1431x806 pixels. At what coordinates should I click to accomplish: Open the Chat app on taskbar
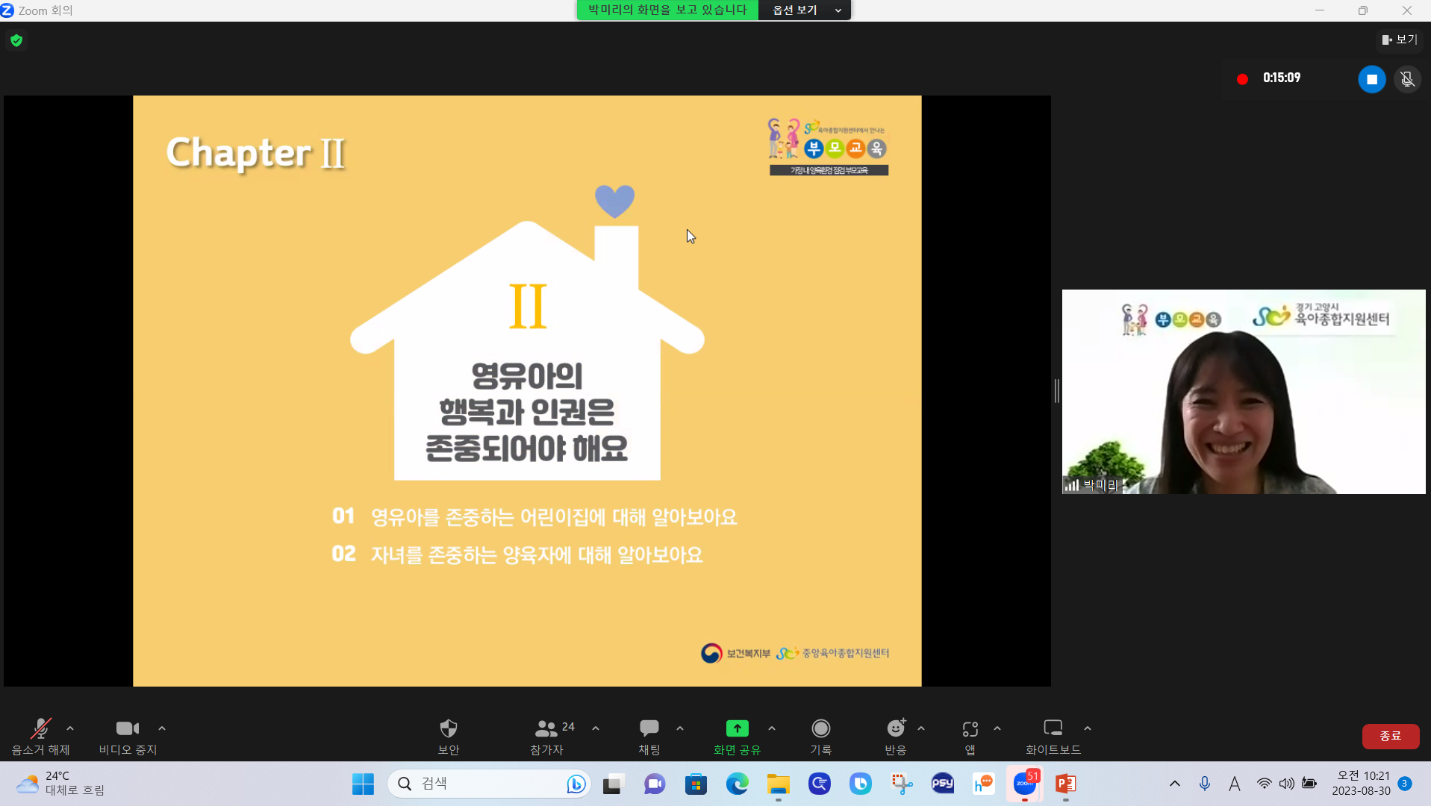click(x=655, y=784)
